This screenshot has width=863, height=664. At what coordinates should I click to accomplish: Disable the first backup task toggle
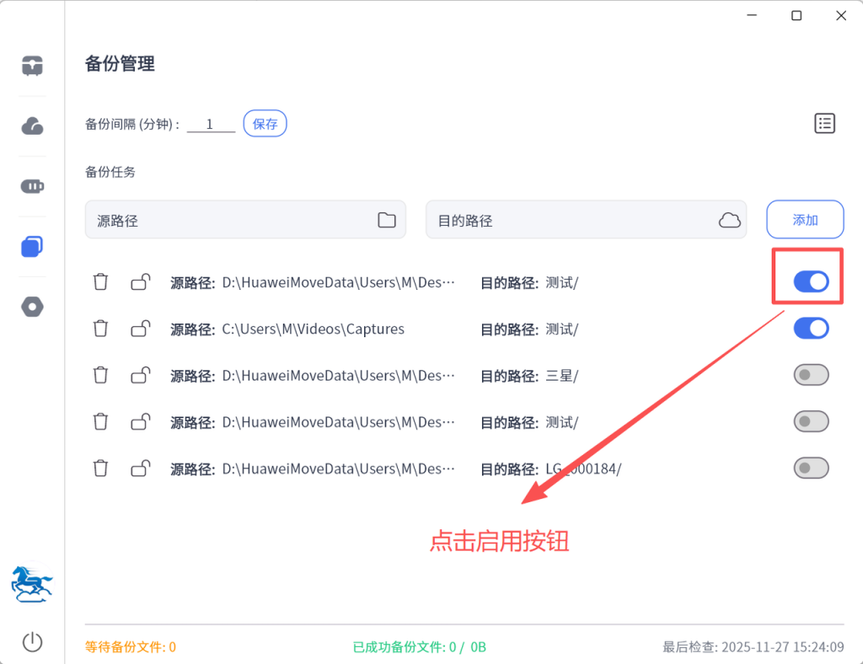[x=811, y=282]
